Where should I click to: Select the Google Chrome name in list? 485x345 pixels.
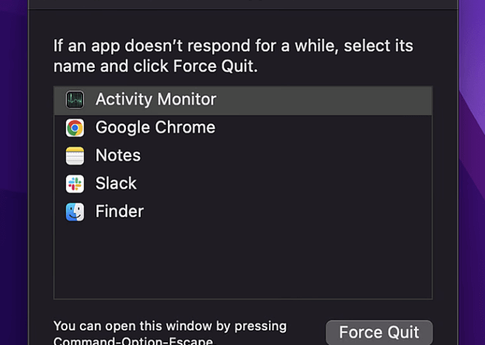click(x=155, y=127)
